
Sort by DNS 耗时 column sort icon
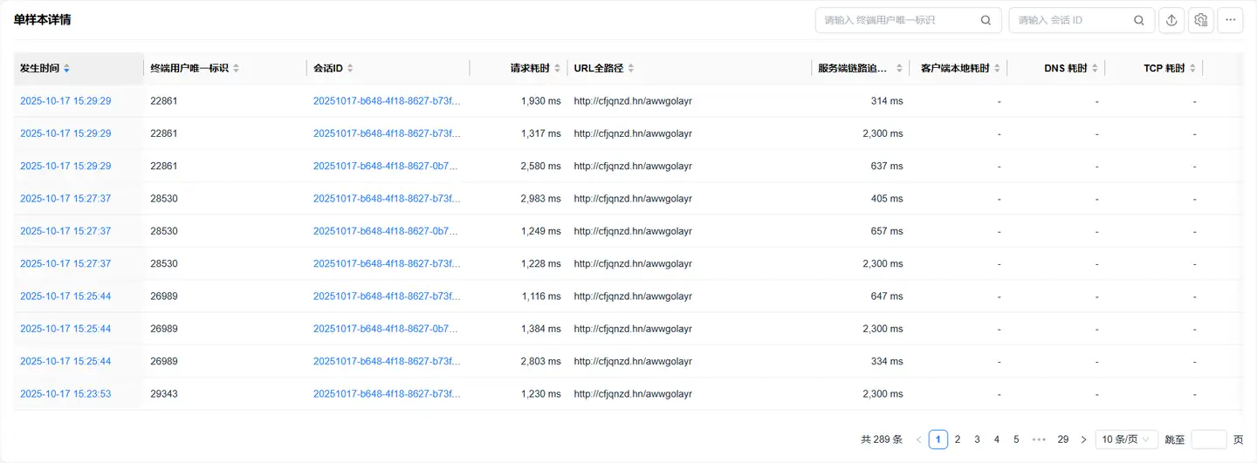coord(1095,68)
